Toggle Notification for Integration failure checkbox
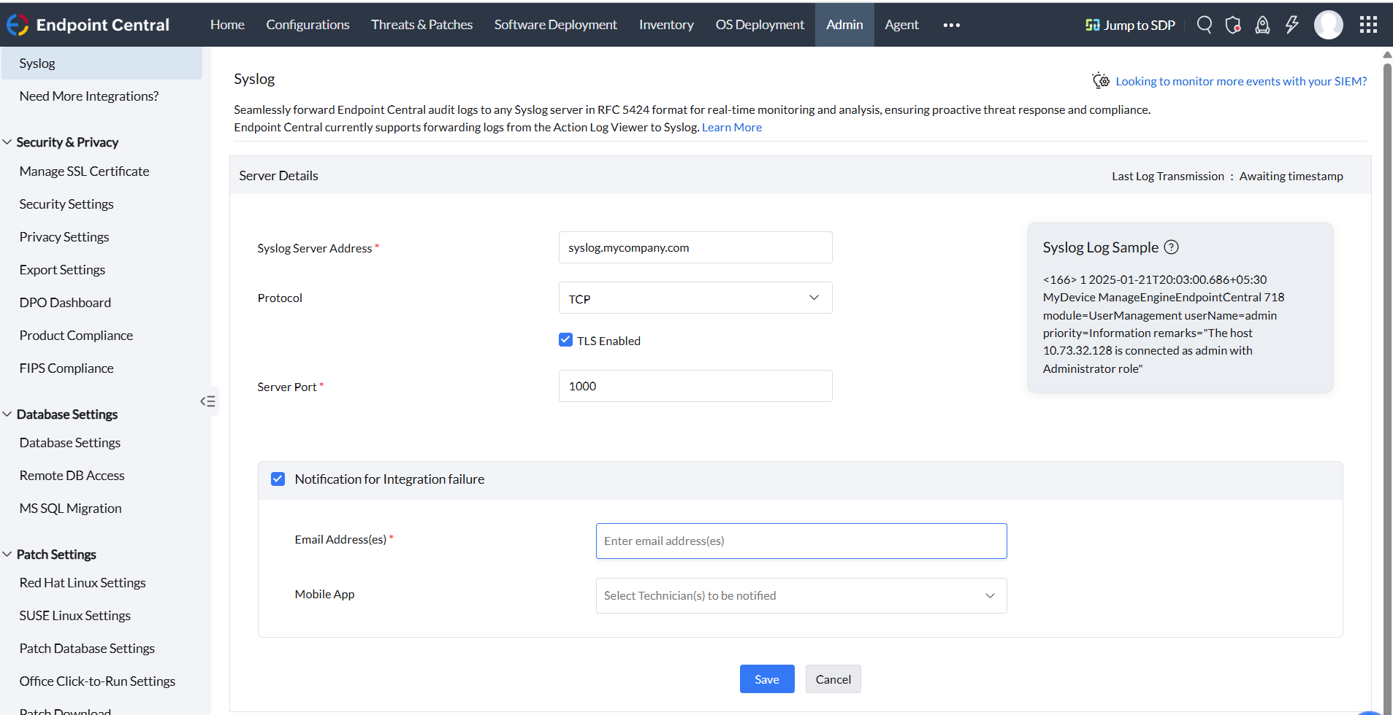 point(278,479)
